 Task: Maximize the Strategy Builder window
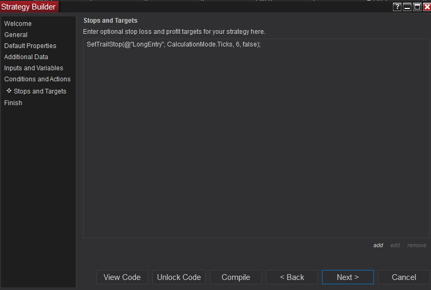[x=417, y=7]
